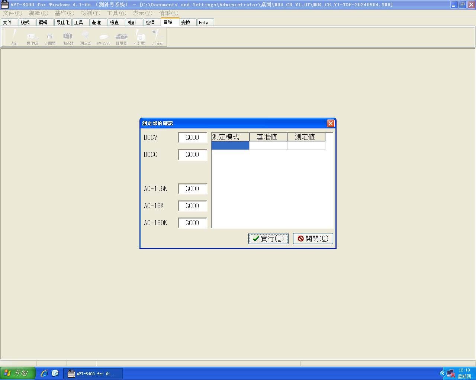
Task: Click the taskbar clock 12:19
Action: click(x=464, y=370)
